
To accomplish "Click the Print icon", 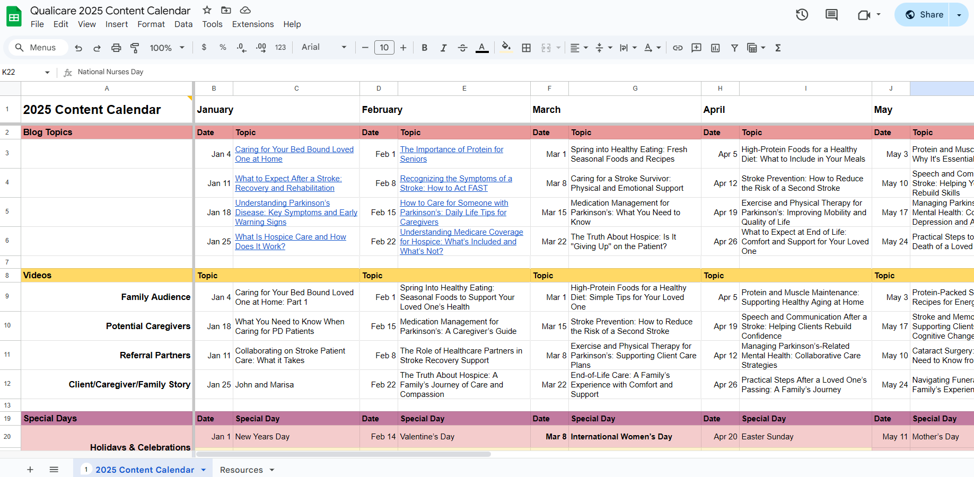I will [116, 48].
